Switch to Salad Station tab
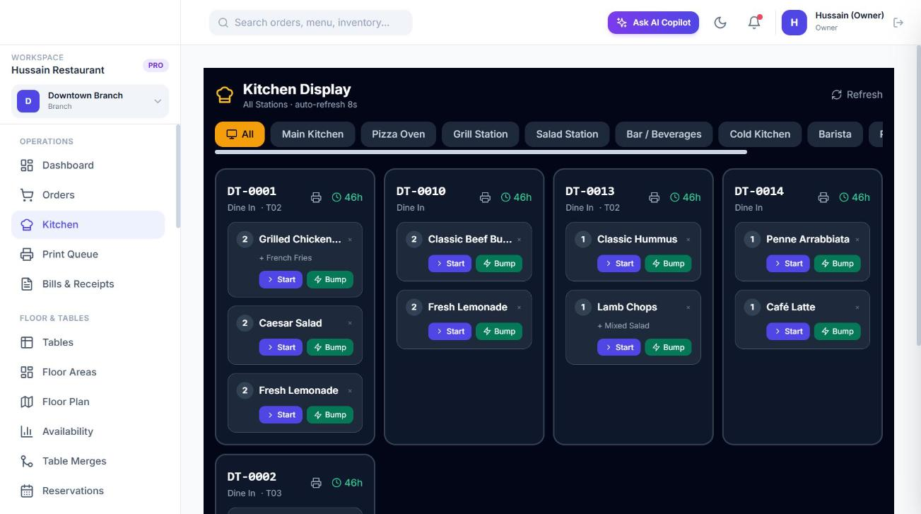 567,134
